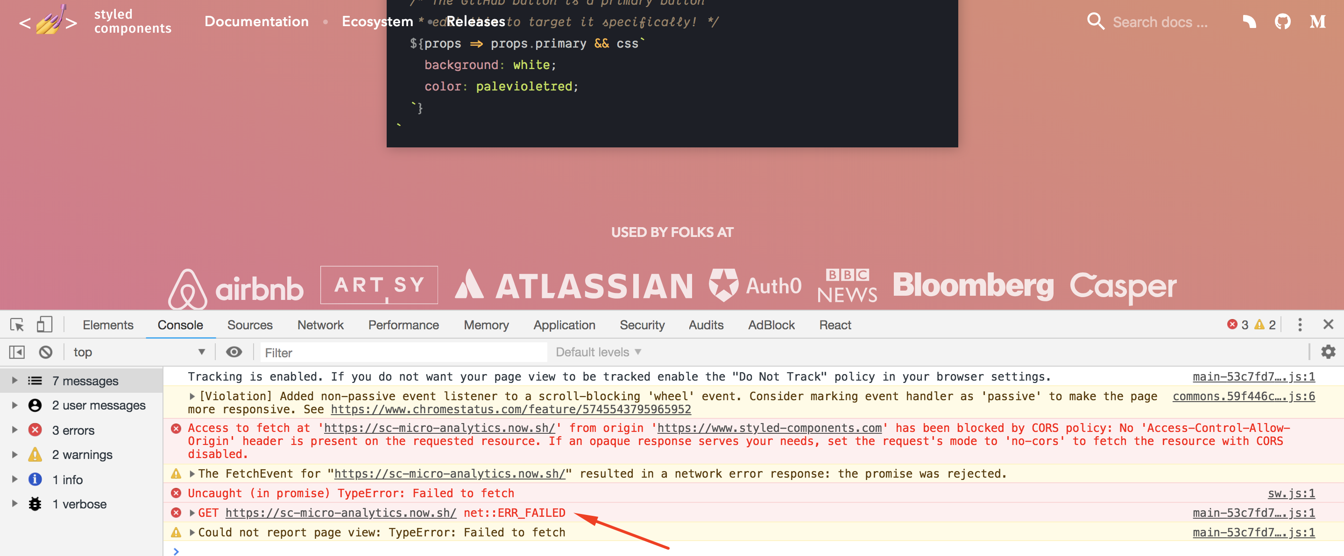Screen dimensions: 1344x556
Task: Toggle the live expression eye icon
Action: (234, 352)
